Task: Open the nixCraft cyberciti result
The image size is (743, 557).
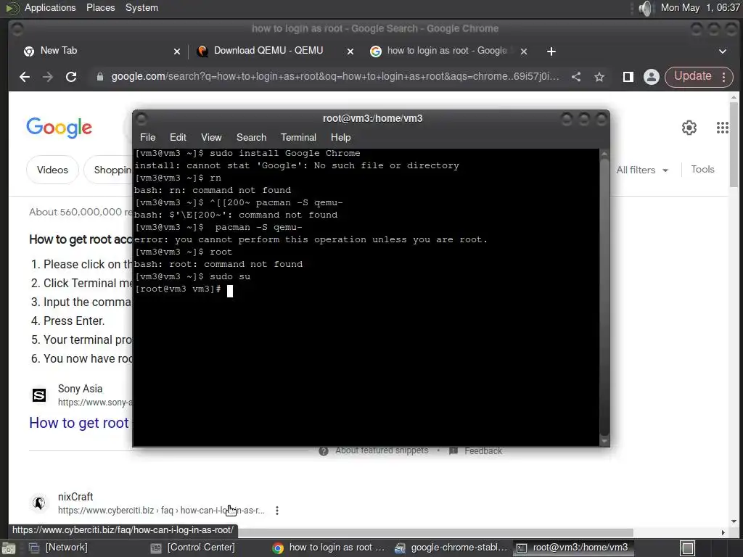Action: pyautogui.click(x=161, y=511)
